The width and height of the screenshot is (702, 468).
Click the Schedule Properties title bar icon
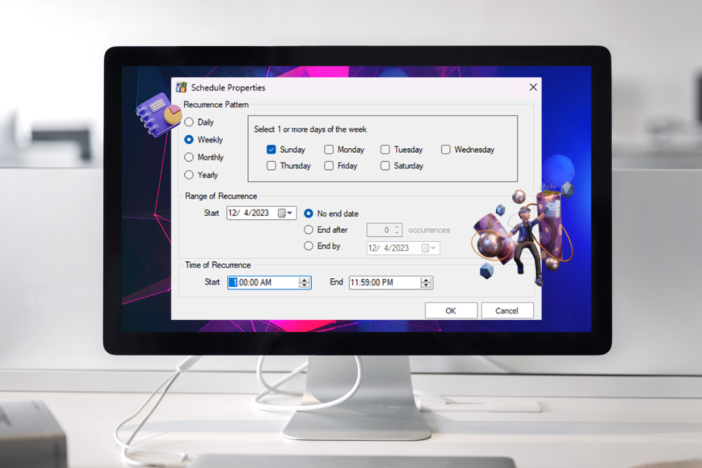[182, 88]
